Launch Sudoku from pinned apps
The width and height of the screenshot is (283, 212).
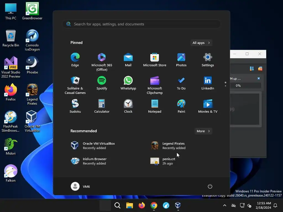point(75,106)
